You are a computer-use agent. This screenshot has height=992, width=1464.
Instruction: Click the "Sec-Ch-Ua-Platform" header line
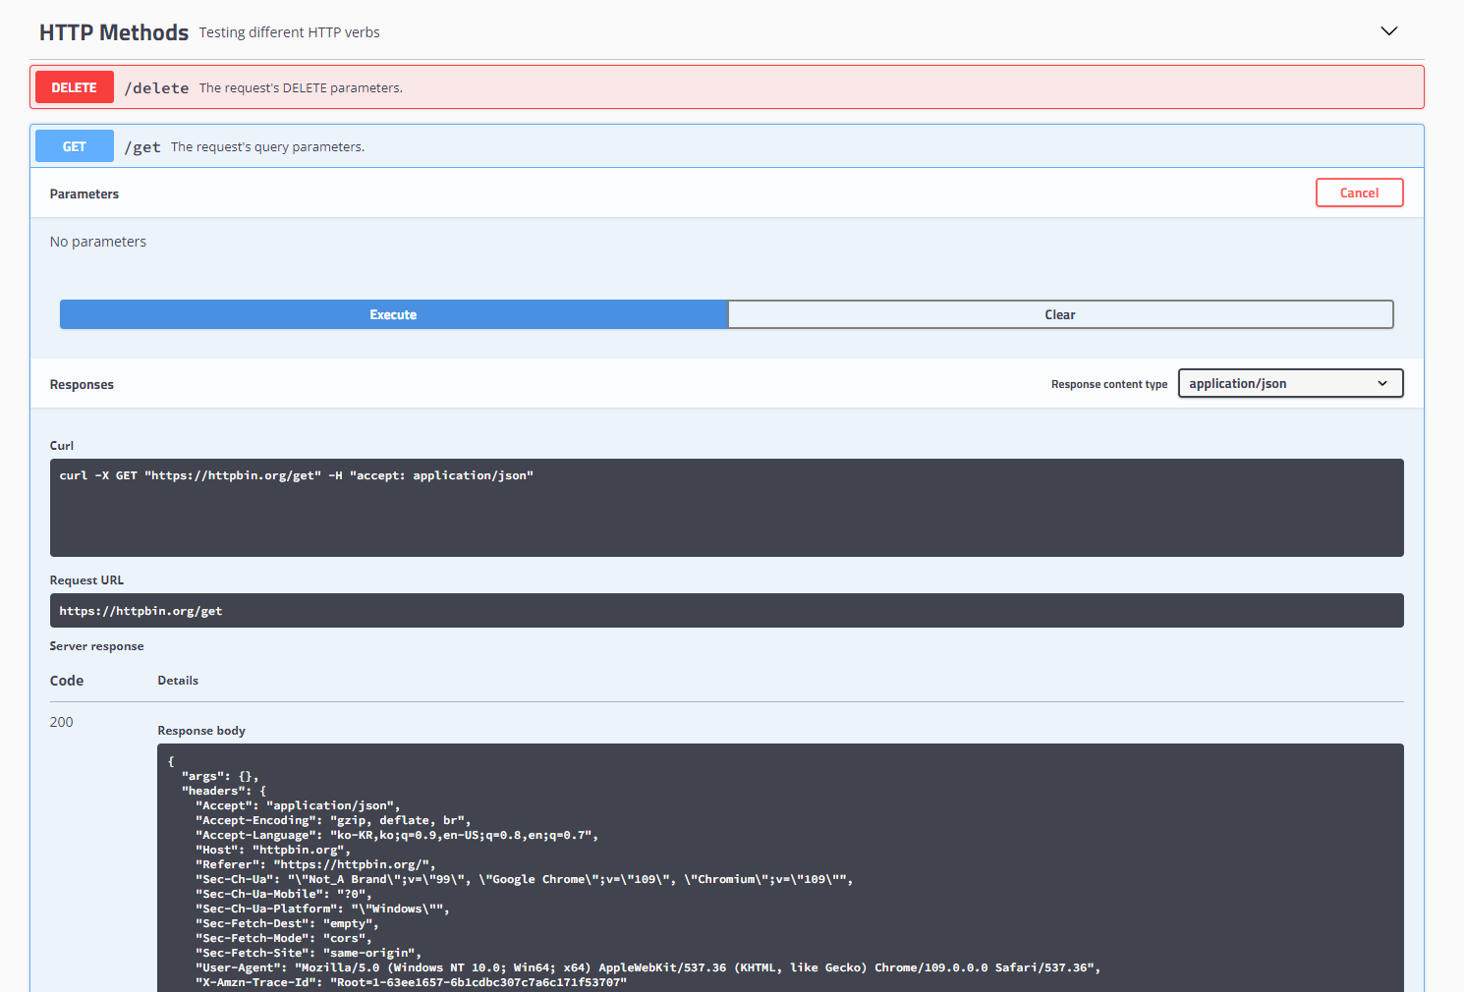click(322, 909)
